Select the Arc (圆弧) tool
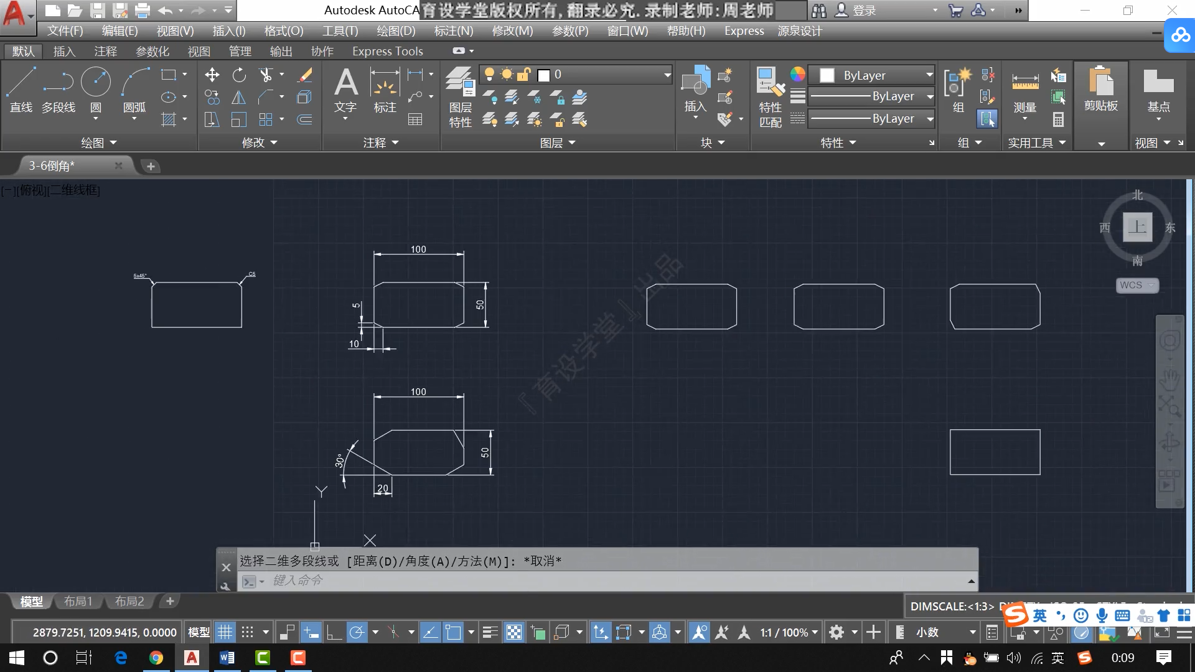 [x=135, y=90]
